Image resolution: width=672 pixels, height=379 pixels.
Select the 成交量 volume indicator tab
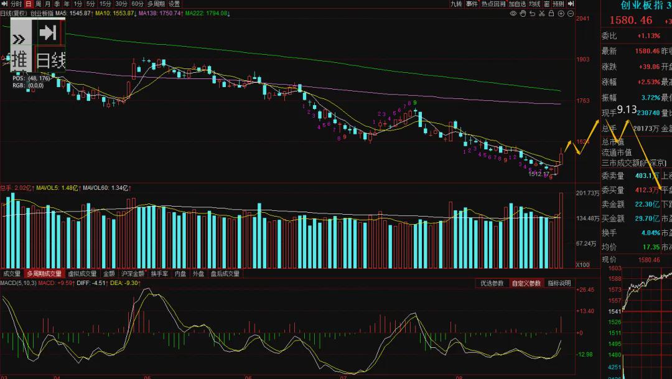click(x=12, y=274)
